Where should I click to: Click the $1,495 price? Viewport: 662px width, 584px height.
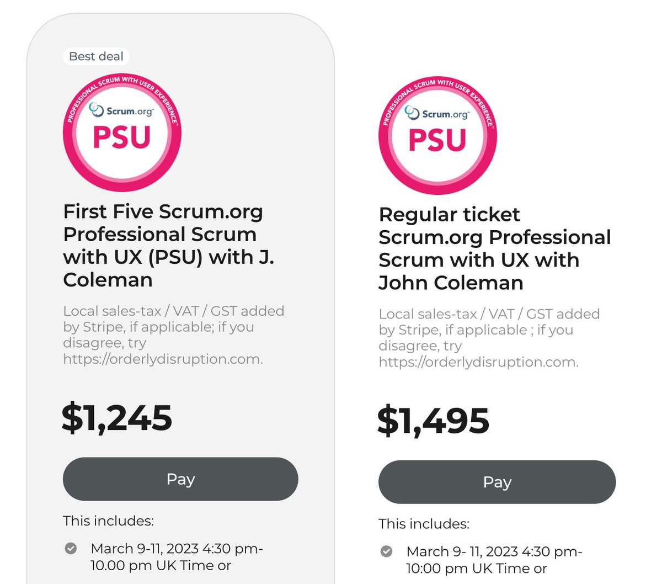point(433,421)
